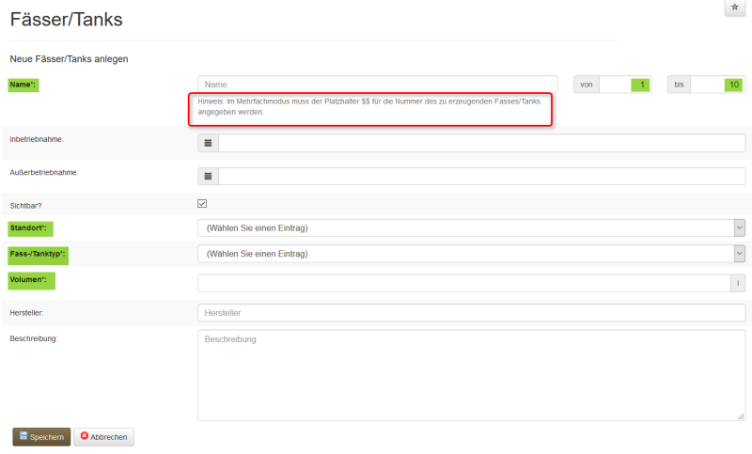Click the Abbrechen button
This screenshot has width=752, height=454.
(x=104, y=437)
